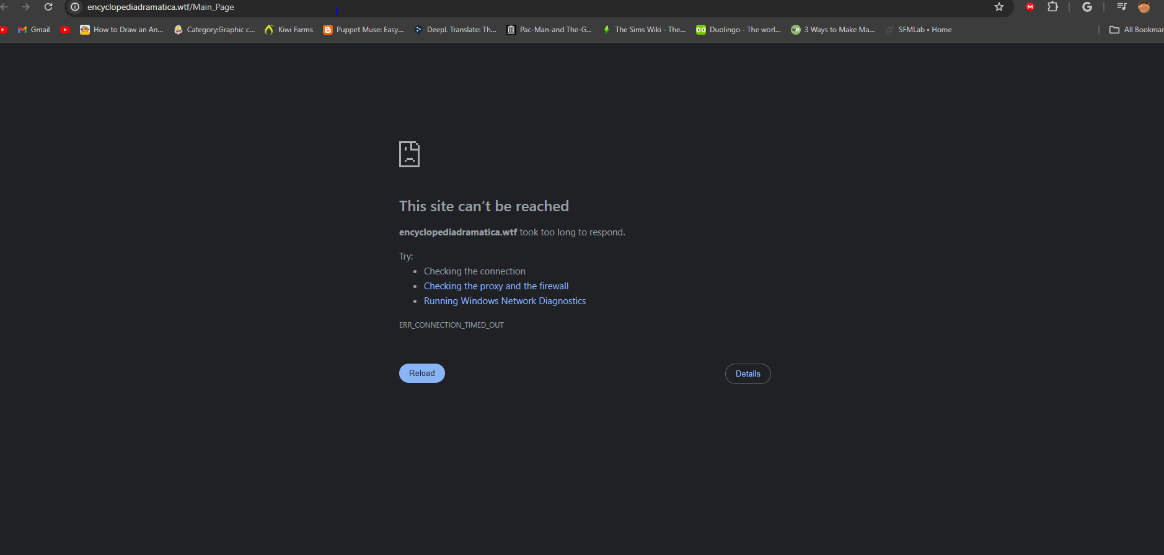This screenshot has height=555, width=1164.
Task: Follow 'Checking the proxy and the firewall' link
Action: (x=496, y=286)
